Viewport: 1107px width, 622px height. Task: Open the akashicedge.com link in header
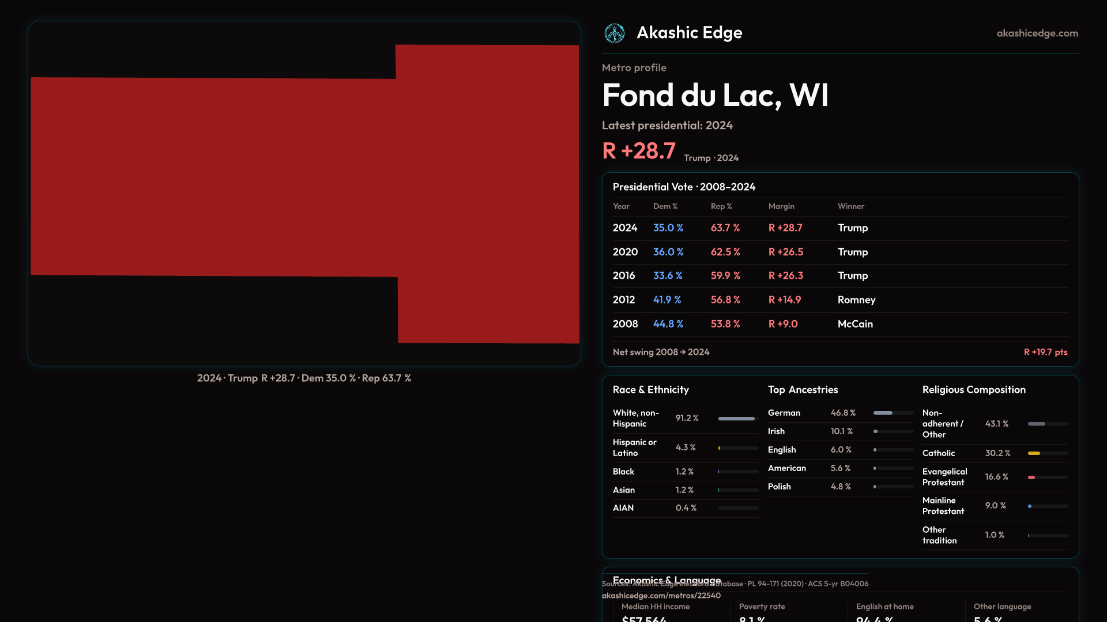click(x=1037, y=33)
